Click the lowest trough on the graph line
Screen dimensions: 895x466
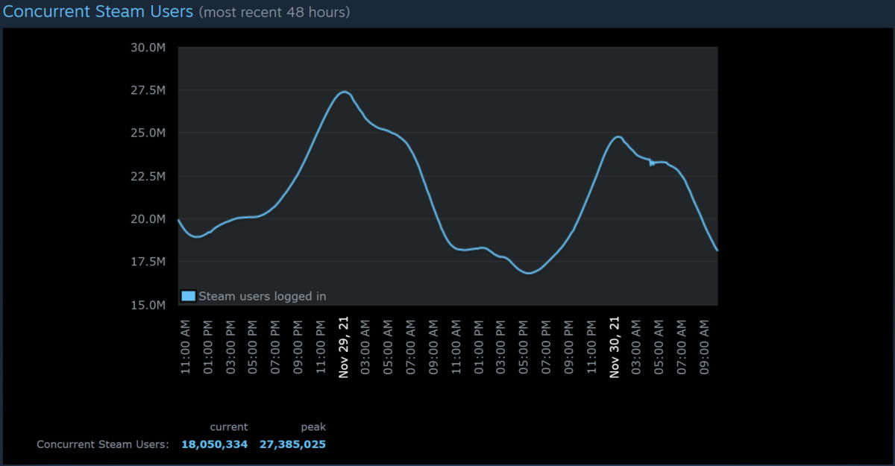point(528,273)
